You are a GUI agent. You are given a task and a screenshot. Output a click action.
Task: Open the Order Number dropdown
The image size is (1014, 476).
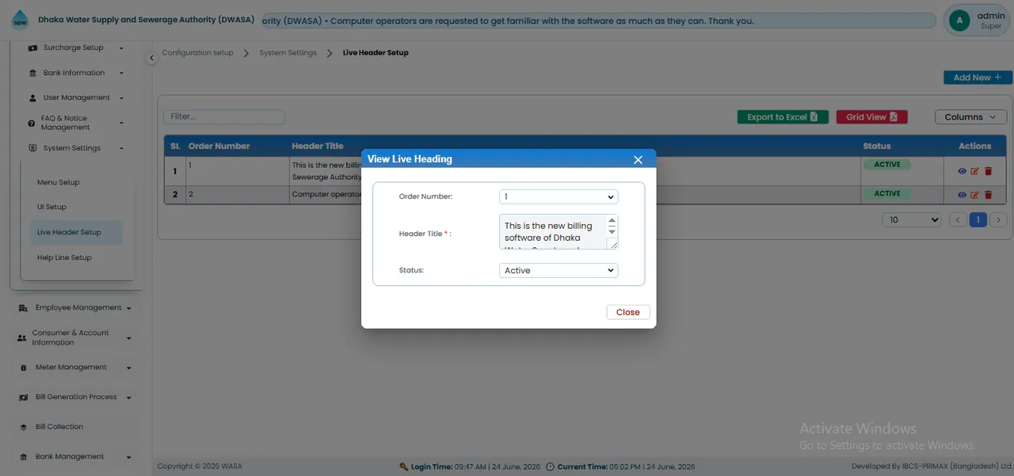pos(558,196)
